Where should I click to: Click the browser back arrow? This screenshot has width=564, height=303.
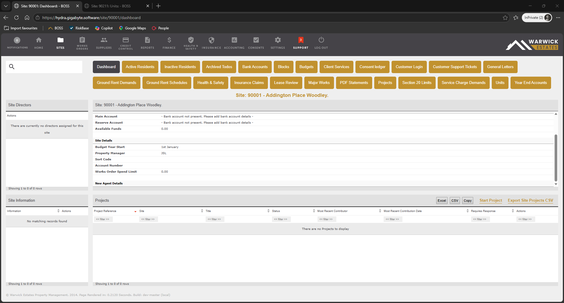[x=6, y=18]
